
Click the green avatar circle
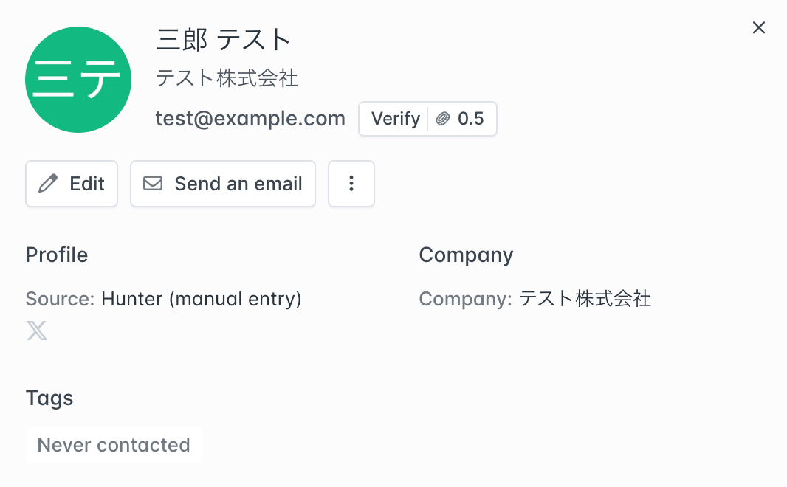(78, 80)
